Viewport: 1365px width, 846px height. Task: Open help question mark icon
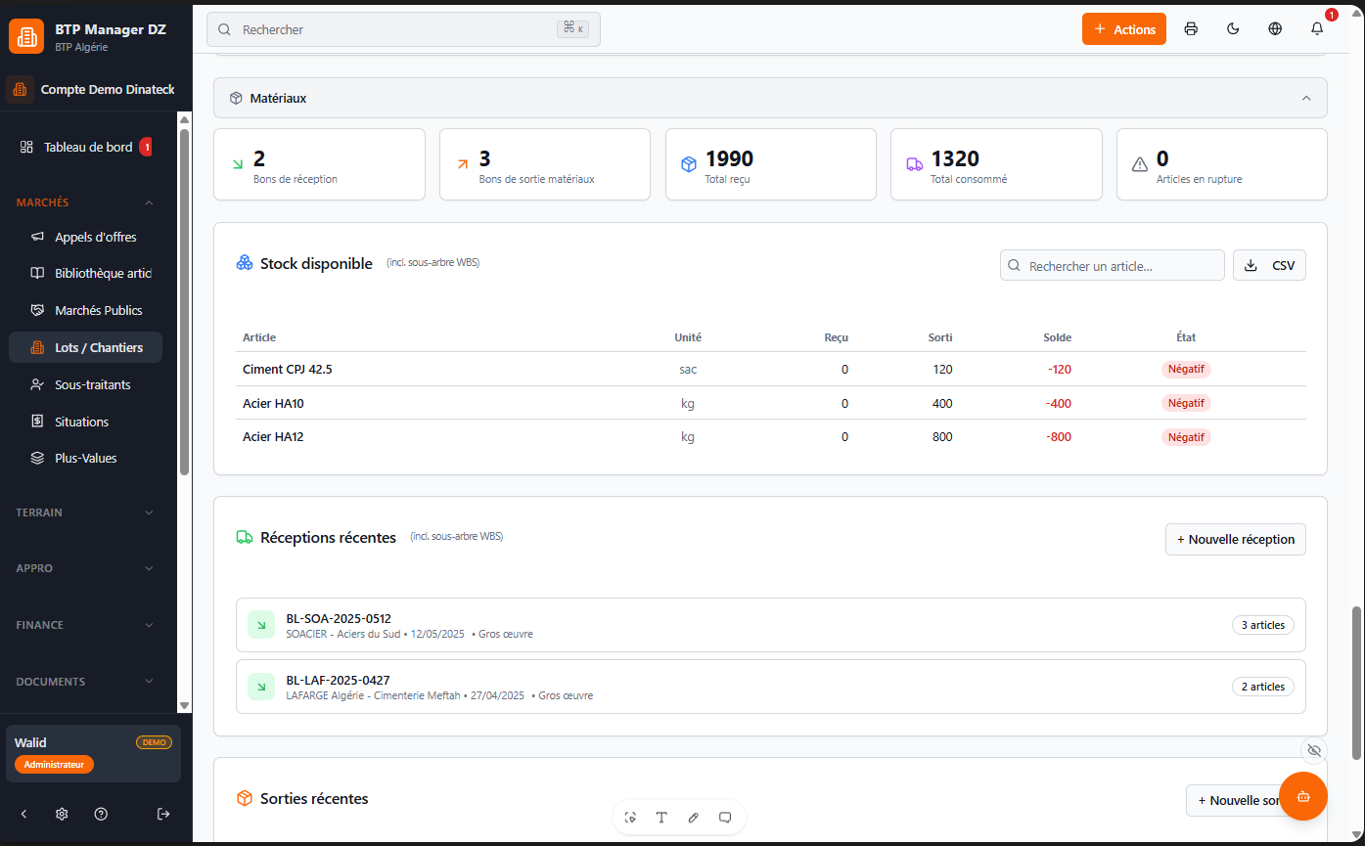101,814
